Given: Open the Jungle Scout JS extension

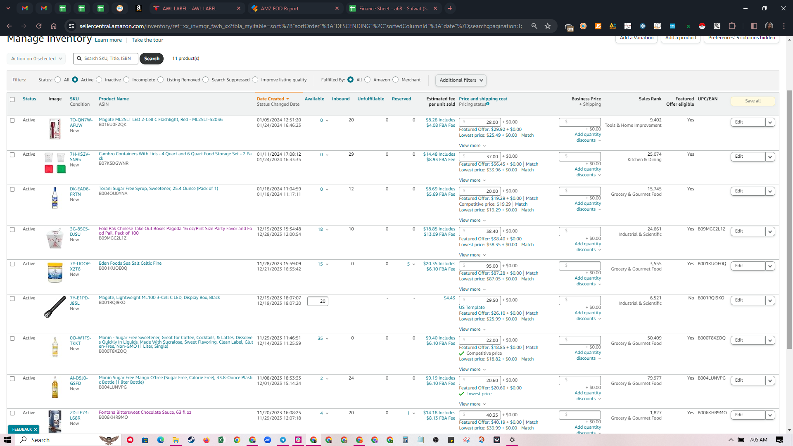Looking at the screenshot, I should click(x=598, y=26).
